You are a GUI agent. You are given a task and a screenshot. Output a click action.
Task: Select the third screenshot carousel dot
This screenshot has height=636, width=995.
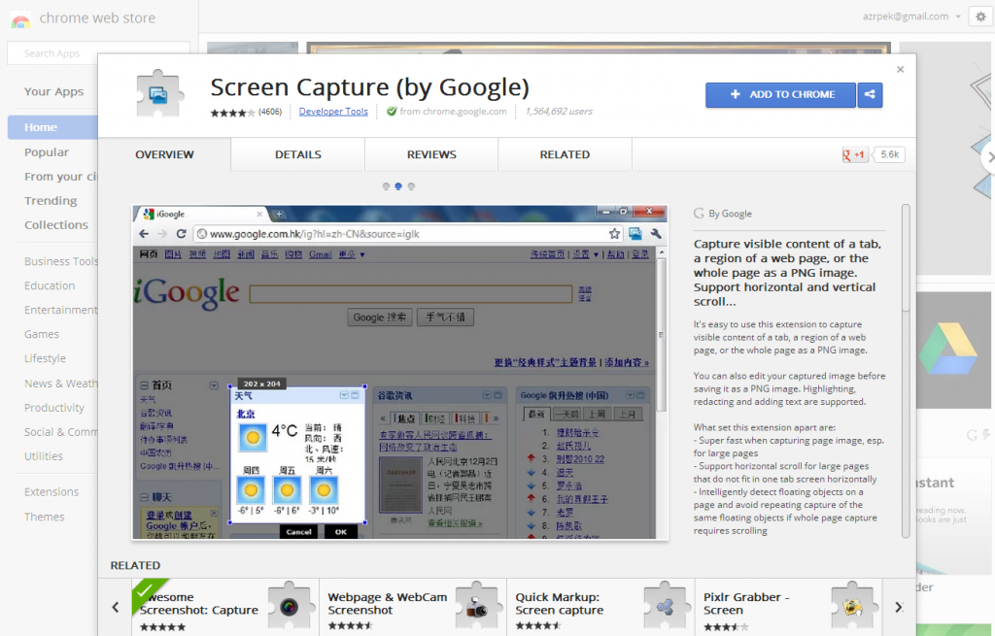(x=411, y=185)
